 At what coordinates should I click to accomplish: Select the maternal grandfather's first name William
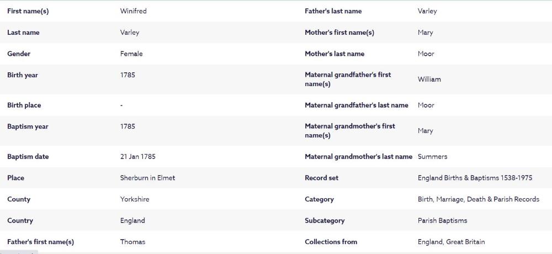429,80
